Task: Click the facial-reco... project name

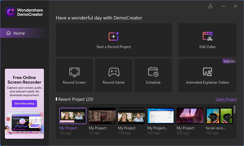Action: coord(216,128)
